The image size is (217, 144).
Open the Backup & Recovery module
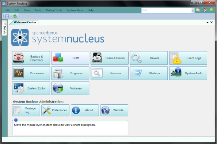31,58
